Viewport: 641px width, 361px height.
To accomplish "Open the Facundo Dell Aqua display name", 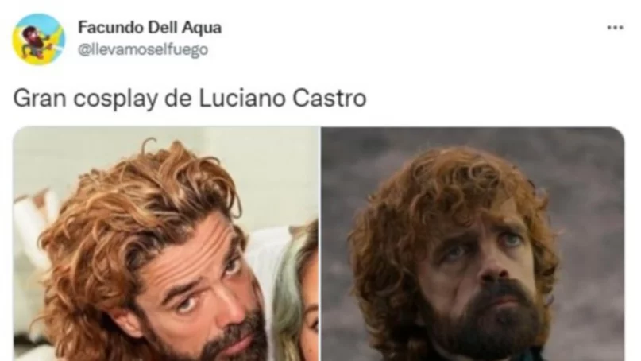I will click(x=149, y=27).
